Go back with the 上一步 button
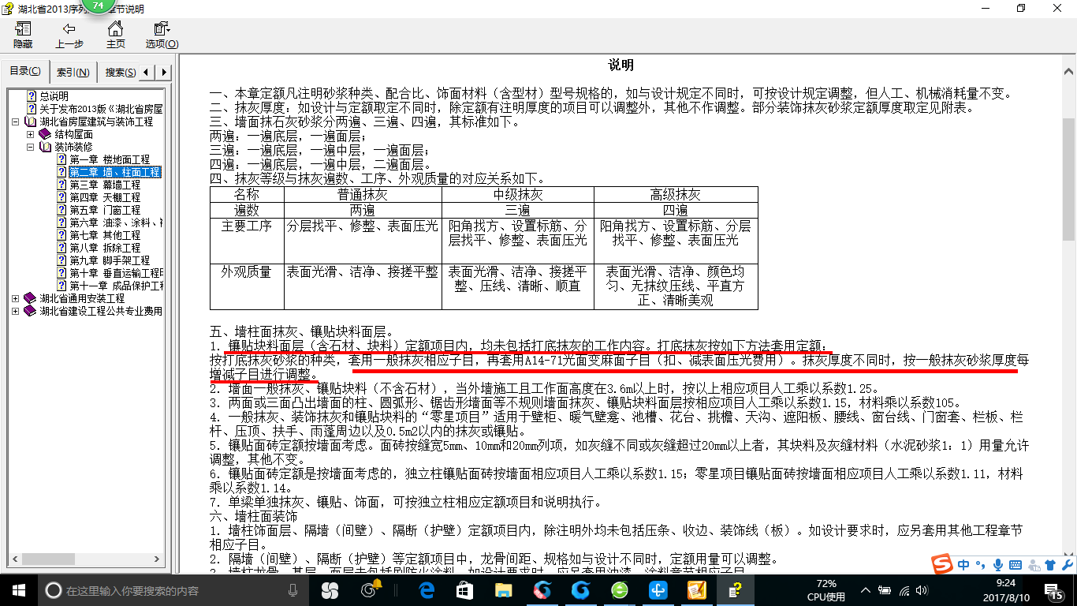This screenshot has width=1077, height=606. pos(69,35)
